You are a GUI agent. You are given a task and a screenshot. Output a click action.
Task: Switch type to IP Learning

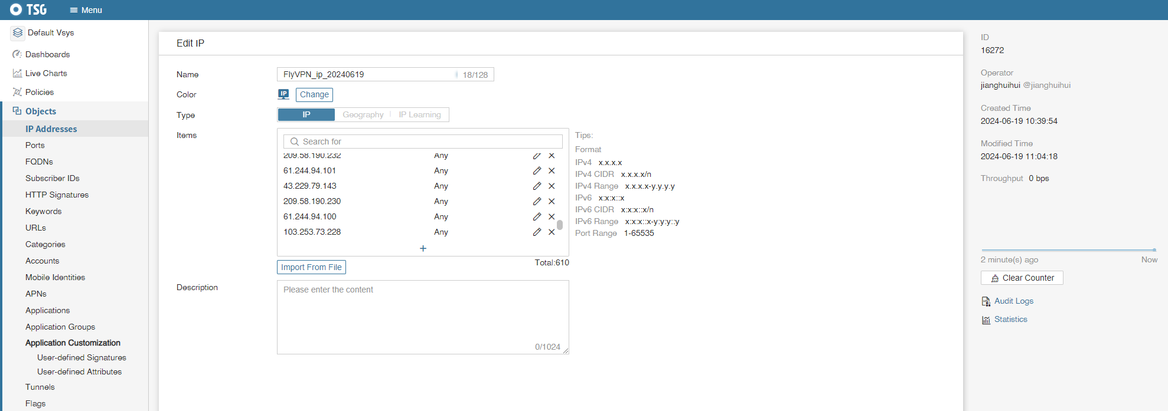[x=419, y=115]
